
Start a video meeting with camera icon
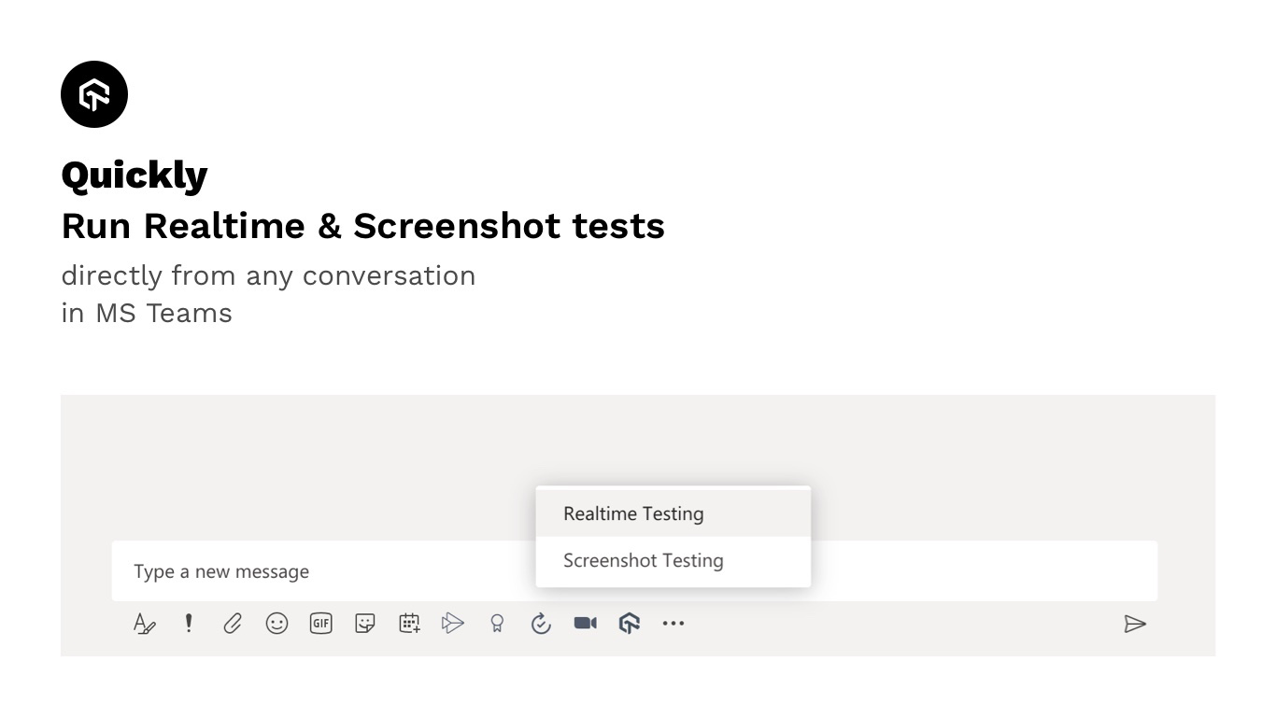click(586, 624)
